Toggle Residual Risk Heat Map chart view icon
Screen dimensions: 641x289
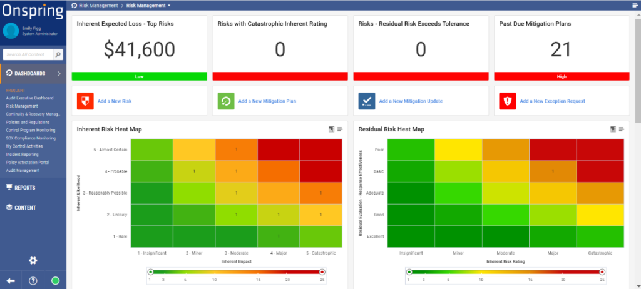(x=613, y=129)
